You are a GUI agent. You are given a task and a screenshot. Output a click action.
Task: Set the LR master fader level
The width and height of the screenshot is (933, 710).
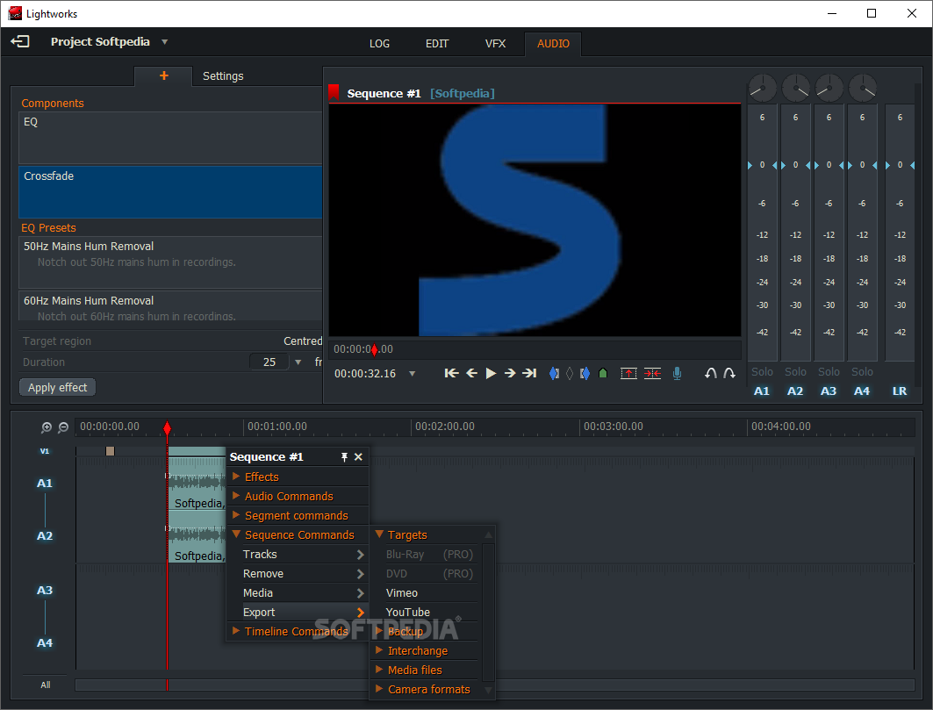pos(900,165)
